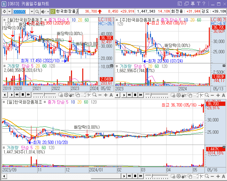This screenshot has height=181, width=227.
Task: Click the speed slider handle under monthly chart
Action: pyautogui.click(x=45, y=94)
